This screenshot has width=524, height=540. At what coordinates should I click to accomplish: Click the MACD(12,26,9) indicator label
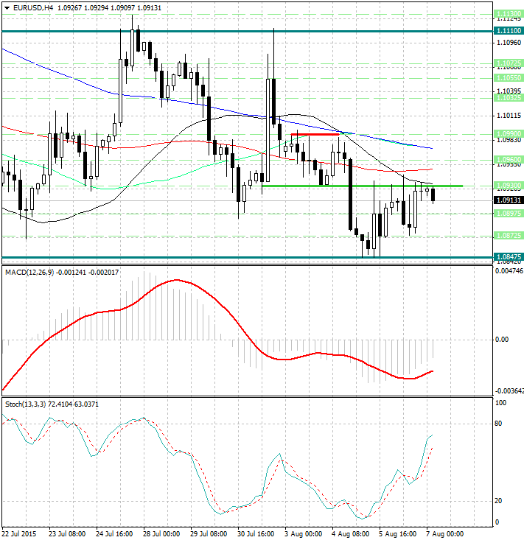(x=34, y=273)
